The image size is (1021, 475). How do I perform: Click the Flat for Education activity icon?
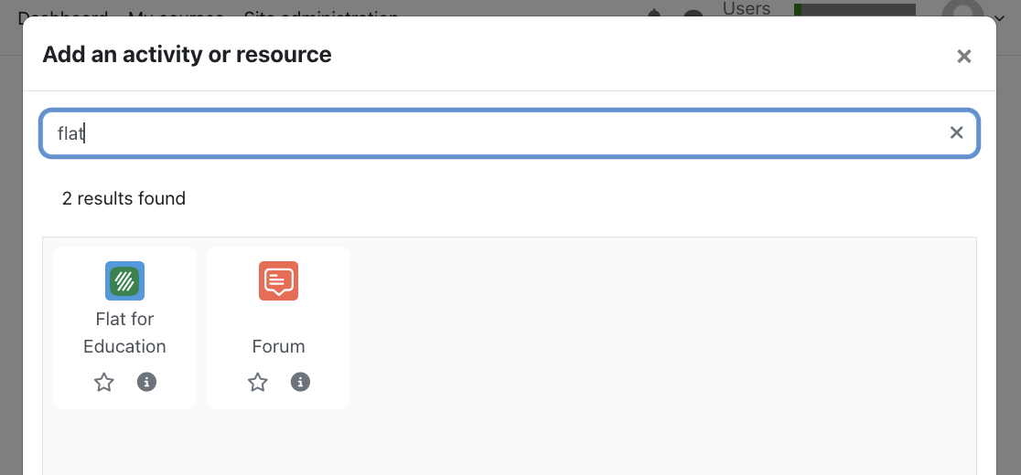click(124, 281)
